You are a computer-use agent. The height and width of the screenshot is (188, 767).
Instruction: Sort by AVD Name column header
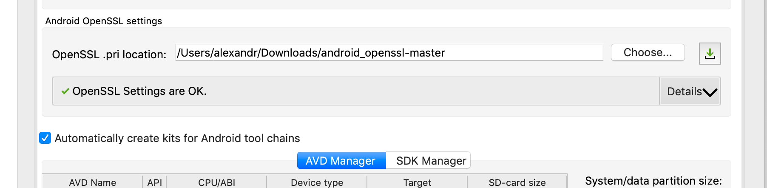(x=92, y=182)
